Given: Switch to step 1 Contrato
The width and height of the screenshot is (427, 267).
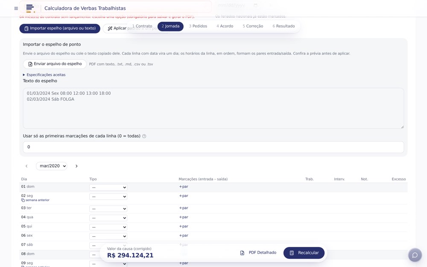Looking at the screenshot, I should pyautogui.click(x=142, y=26).
